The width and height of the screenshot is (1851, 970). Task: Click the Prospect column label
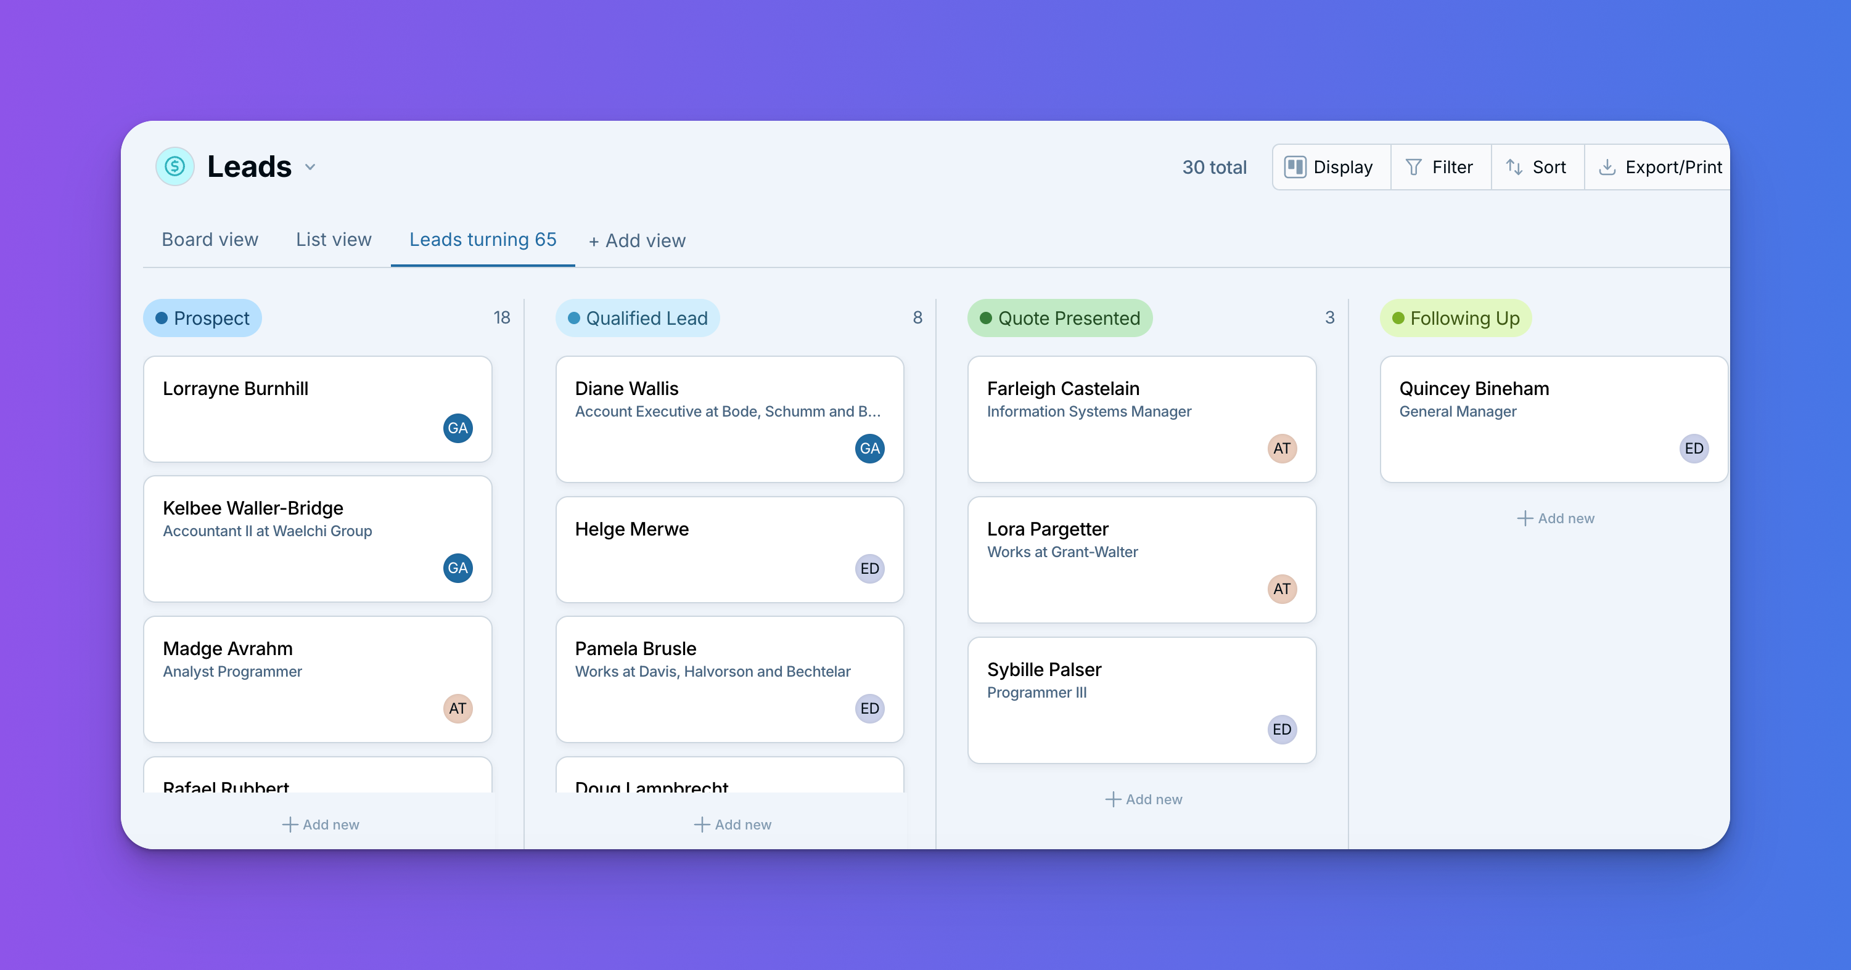point(203,318)
